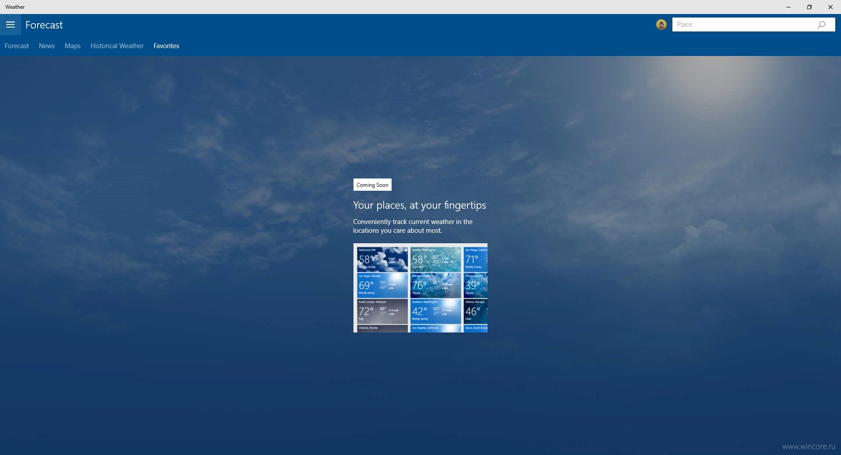
Task: Open the Maps tab
Action: (73, 46)
